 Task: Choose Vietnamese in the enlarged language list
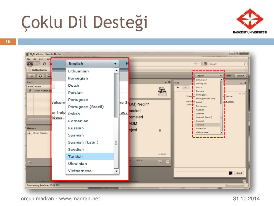[x=90, y=171]
